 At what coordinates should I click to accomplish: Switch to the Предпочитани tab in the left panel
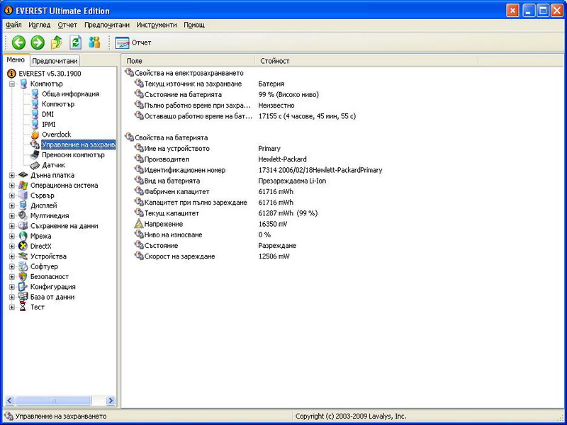(x=55, y=61)
